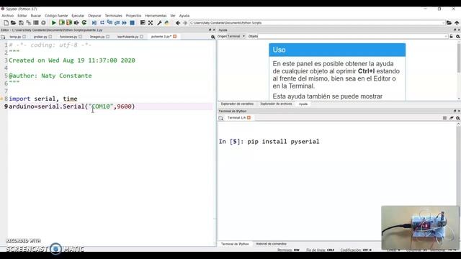Re-run last script icon
The height and width of the screenshot is (259, 461).
[x=84, y=22]
